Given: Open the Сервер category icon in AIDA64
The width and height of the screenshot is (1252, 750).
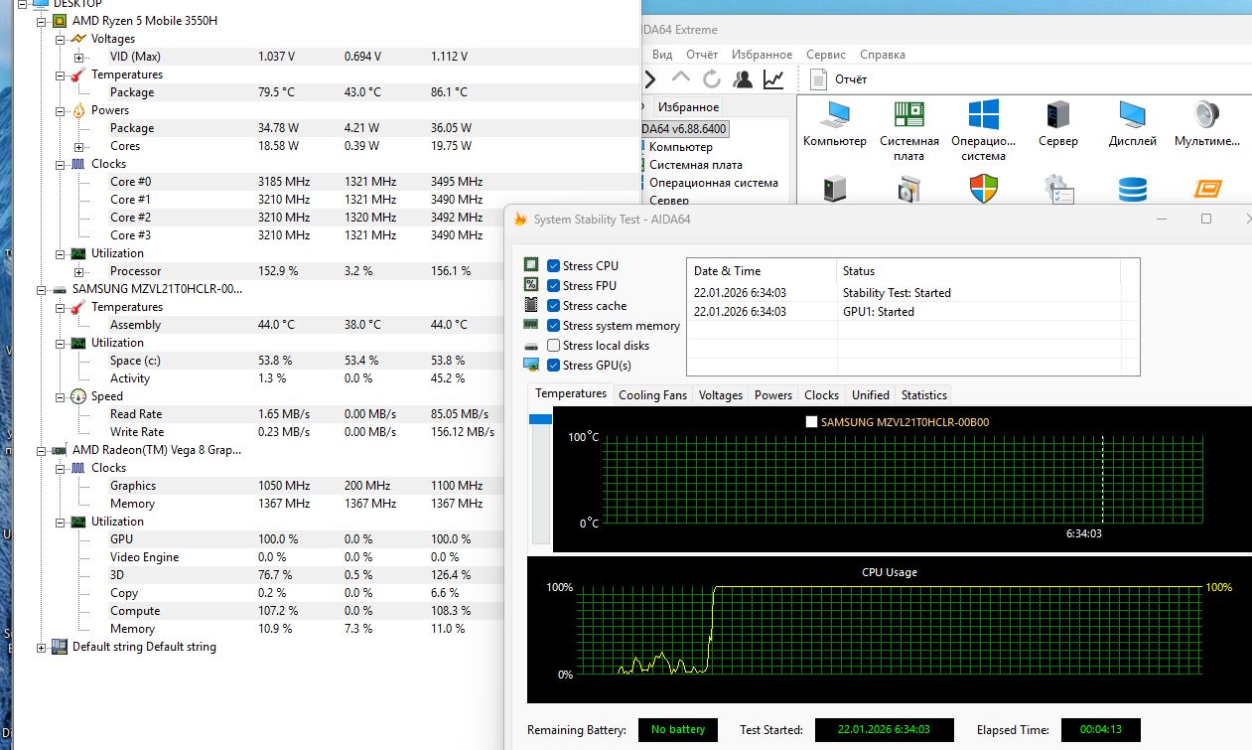Looking at the screenshot, I should tap(1058, 114).
